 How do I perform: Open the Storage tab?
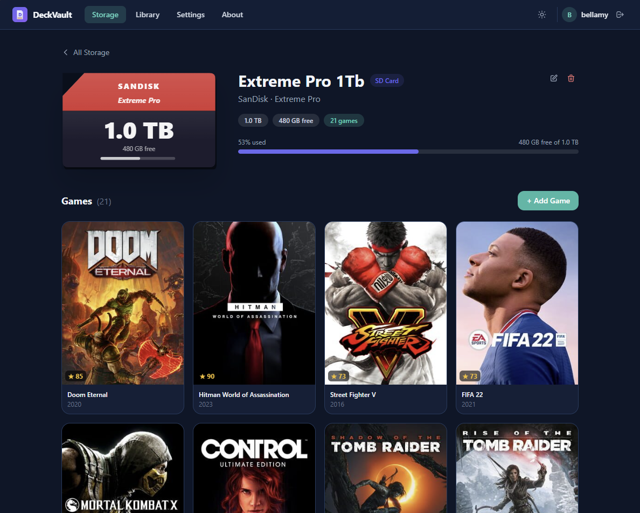click(105, 15)
